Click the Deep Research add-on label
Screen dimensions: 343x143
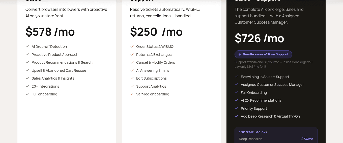point(250,139)
